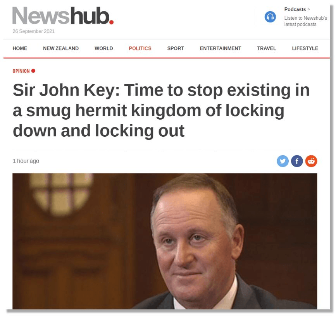Open the John Key article photo
Screen dimensions: 336x316
tap(165, 241)
